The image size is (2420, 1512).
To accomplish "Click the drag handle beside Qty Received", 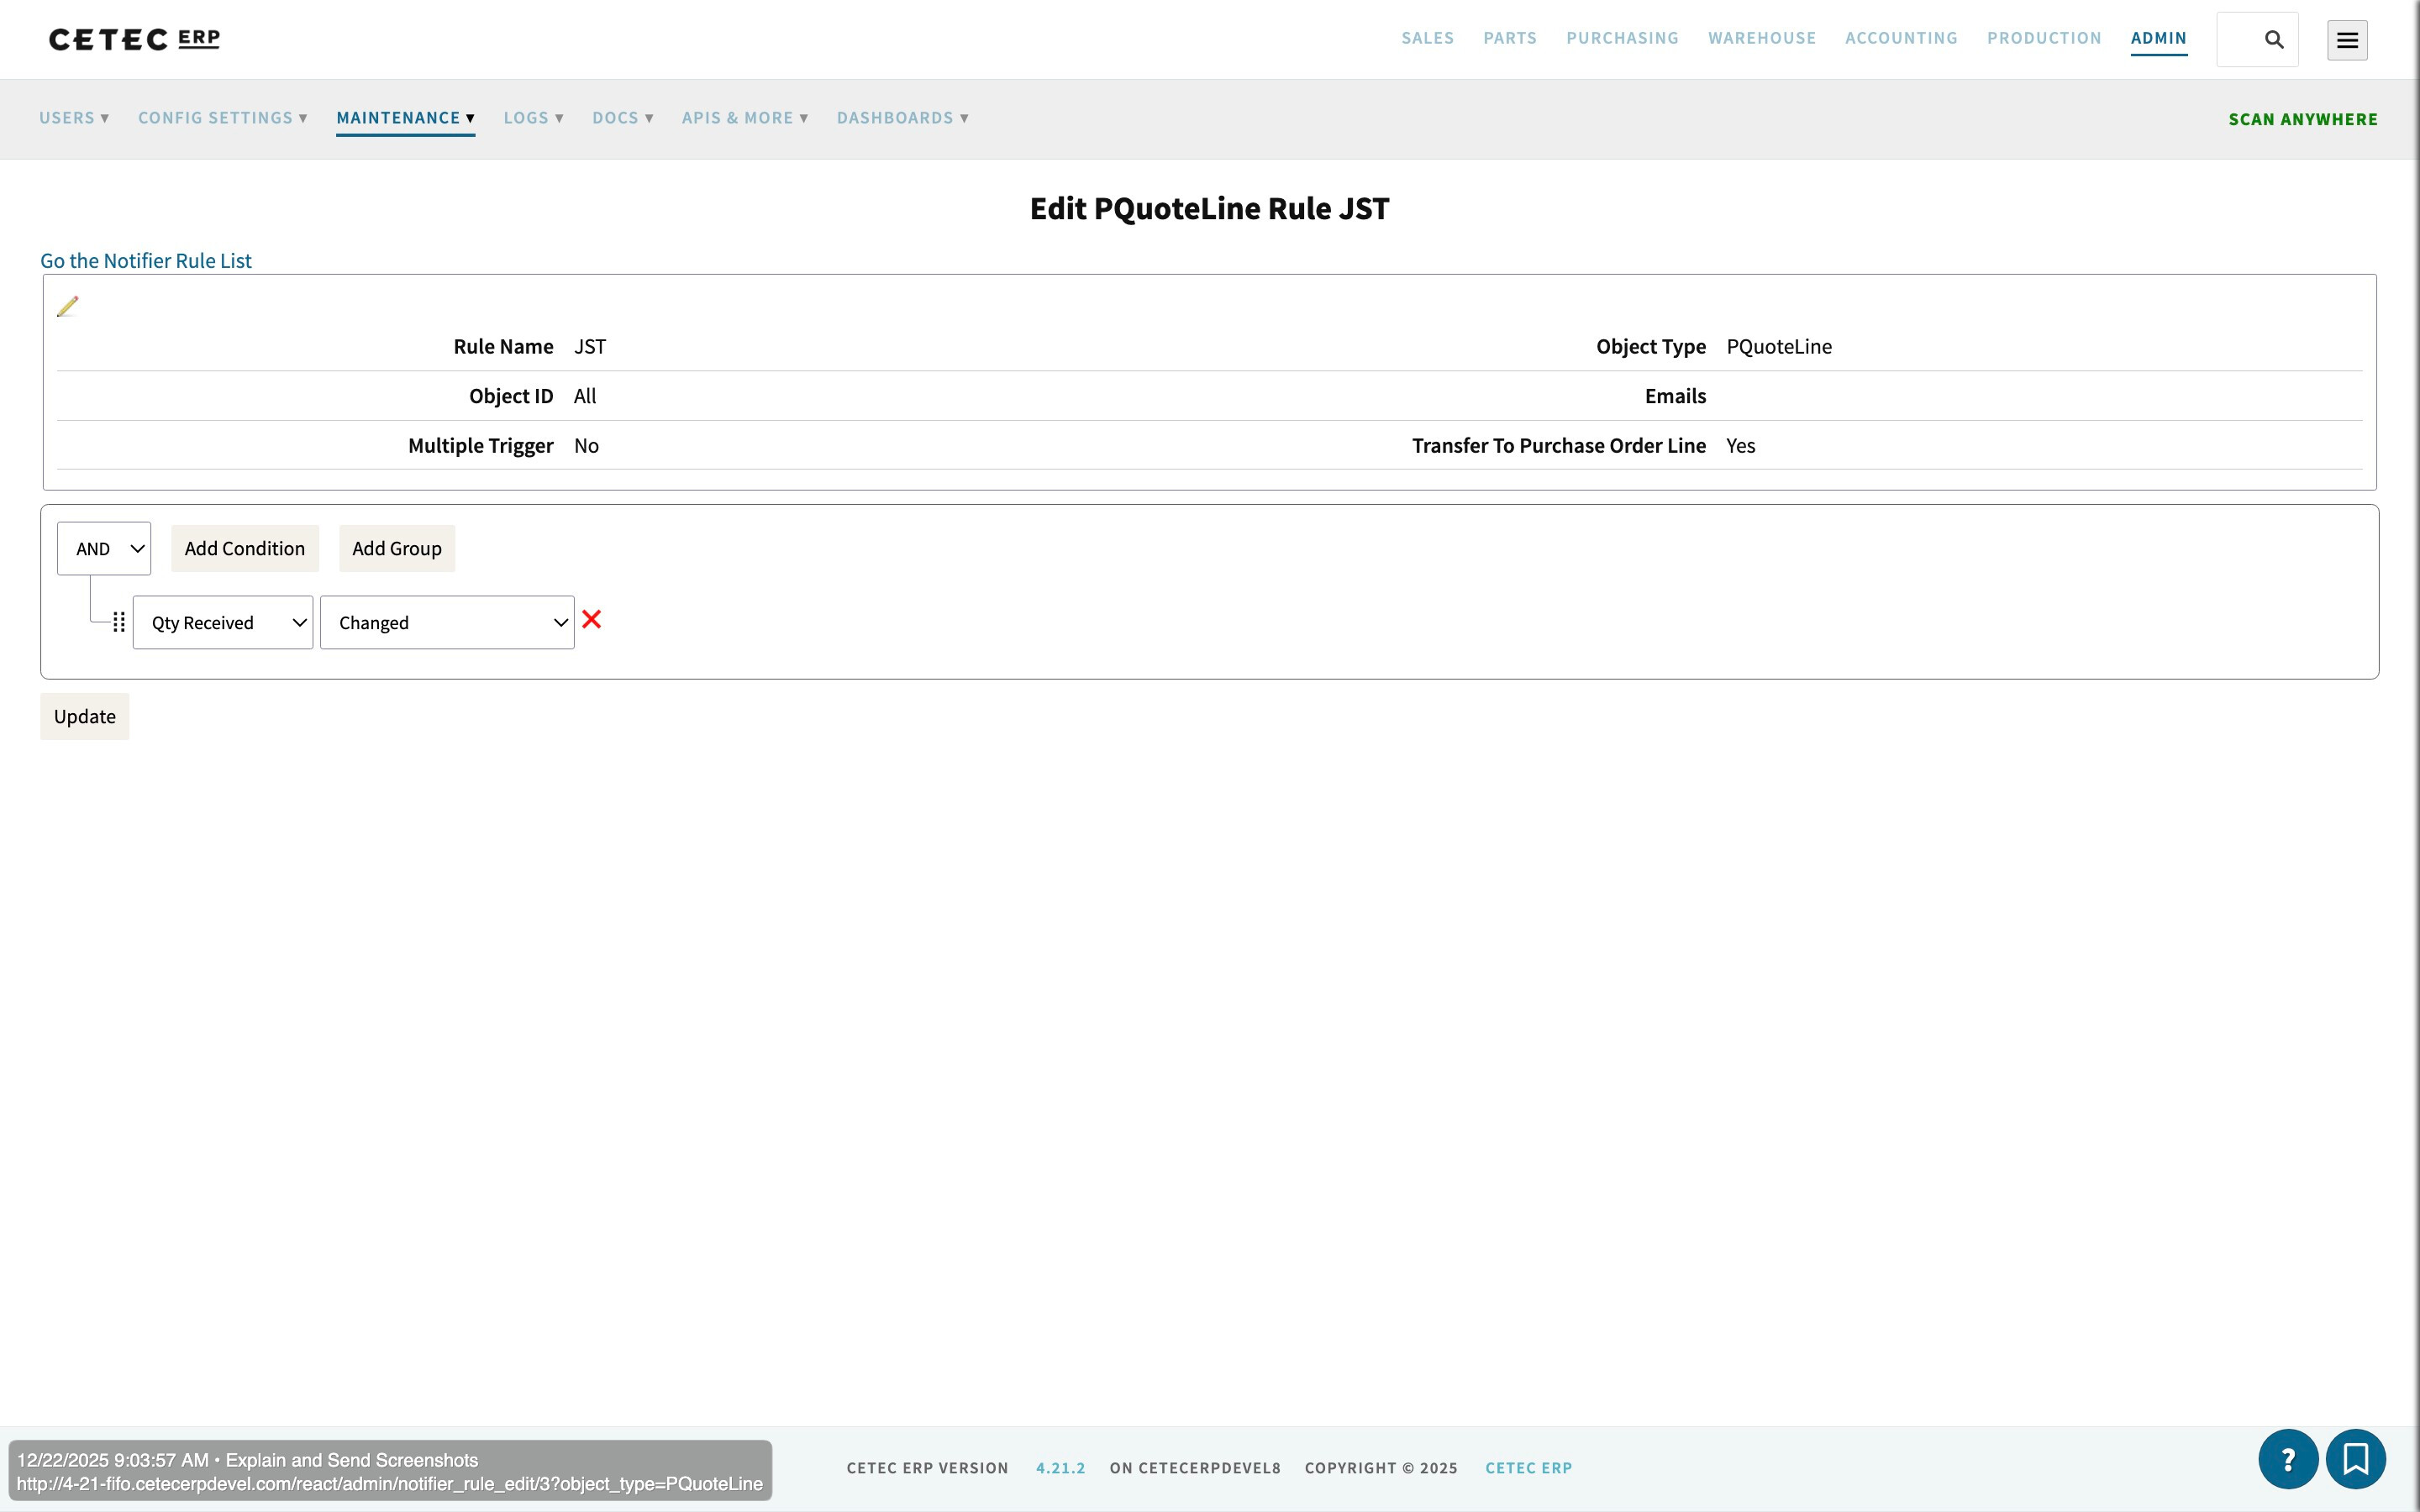I will [119, 622].
